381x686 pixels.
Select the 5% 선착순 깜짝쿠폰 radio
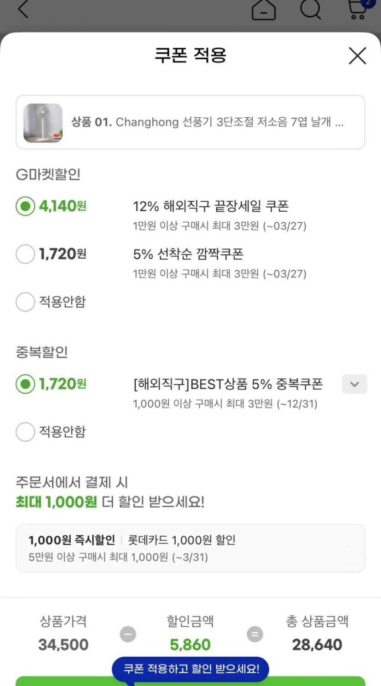[x=25, y=254]
